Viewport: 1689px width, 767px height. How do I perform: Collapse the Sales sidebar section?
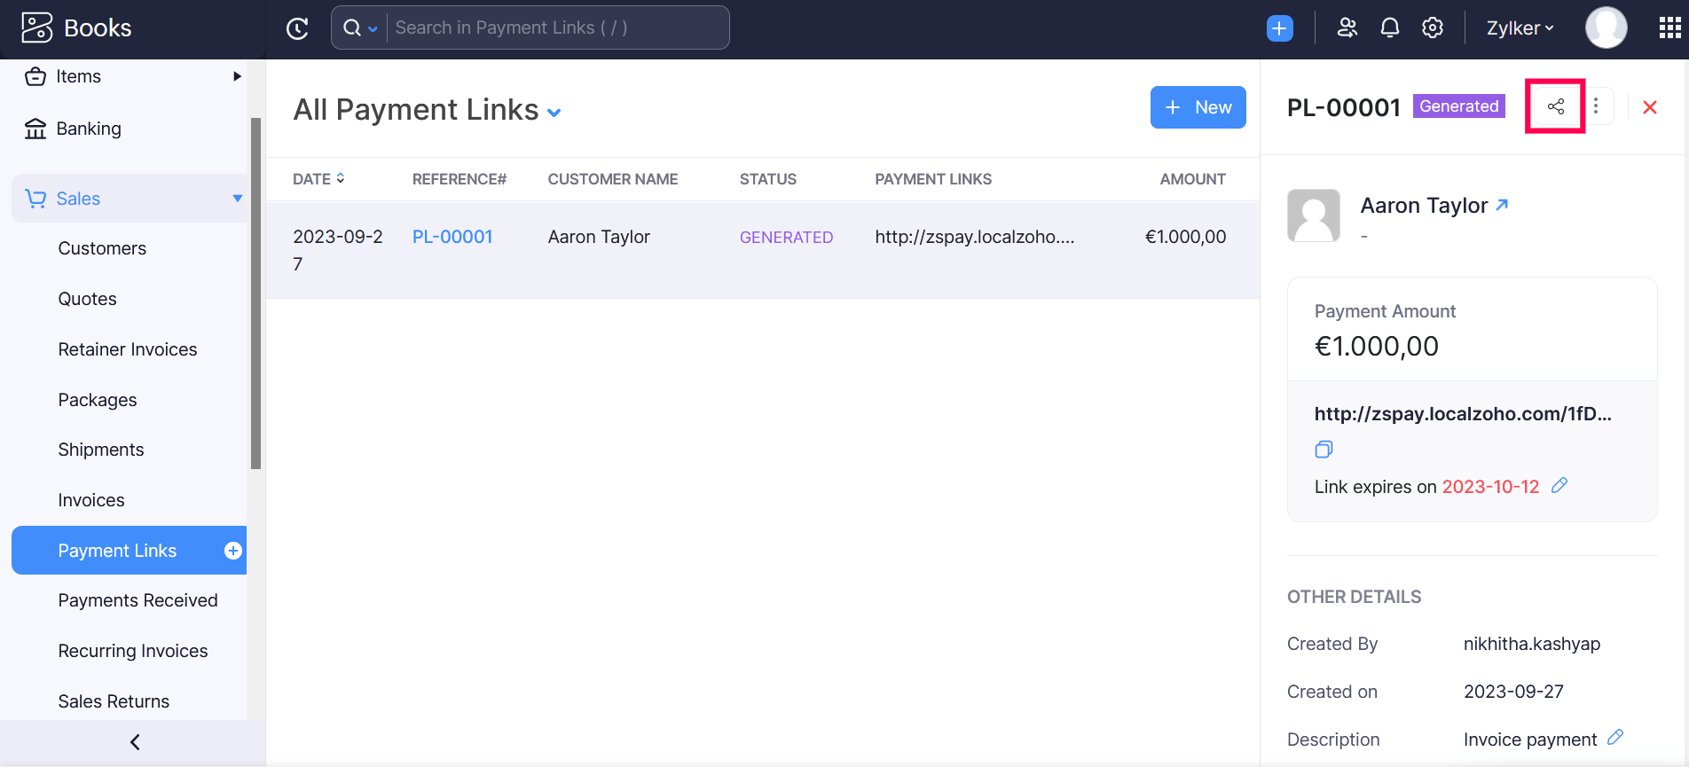(237, 199)
